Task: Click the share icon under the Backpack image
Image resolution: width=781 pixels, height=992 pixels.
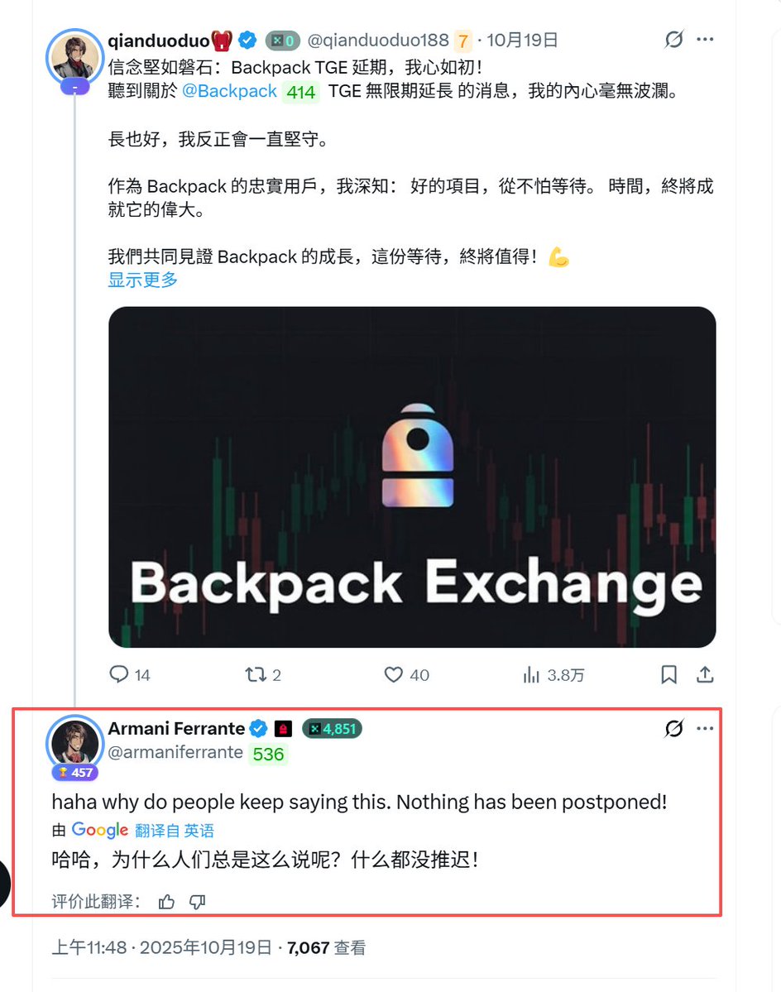Action: pyautogui.click(x=705, y=674)
